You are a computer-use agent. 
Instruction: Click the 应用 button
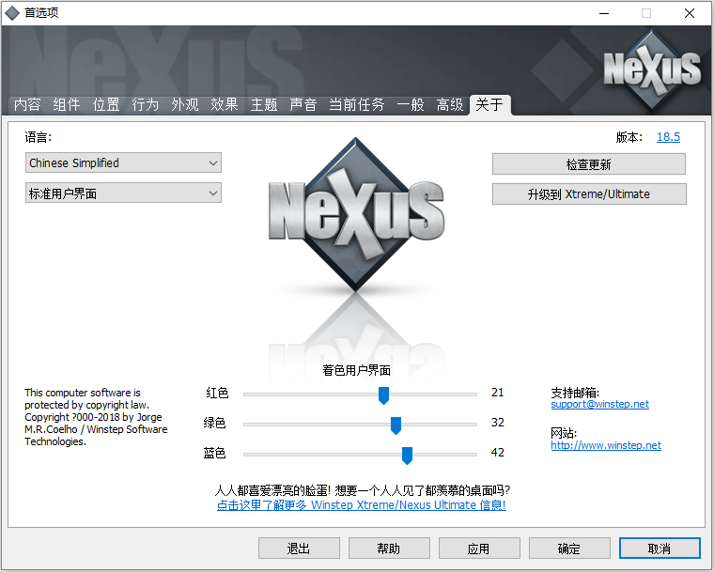click(479, 549)
